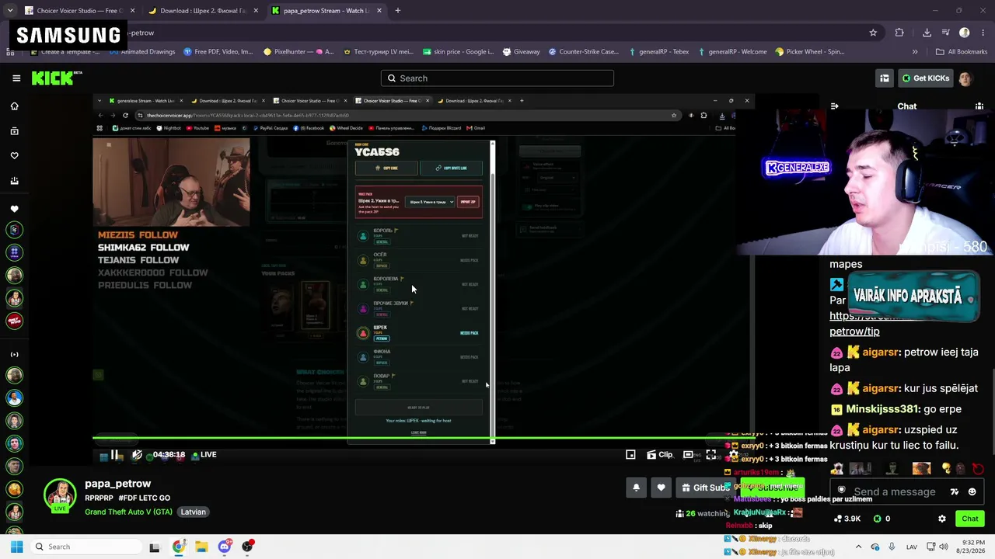Open File Explorer from the taskbar
The width and height of the screenshot is (995, 559).
pyautogui.click(x=201, y=547)
